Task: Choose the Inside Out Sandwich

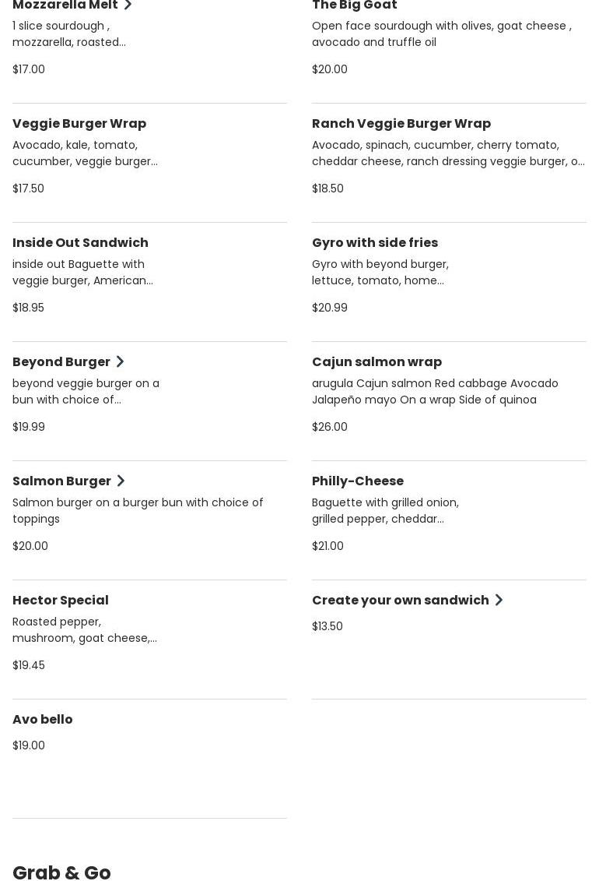Action: click(x=80, y=242)
